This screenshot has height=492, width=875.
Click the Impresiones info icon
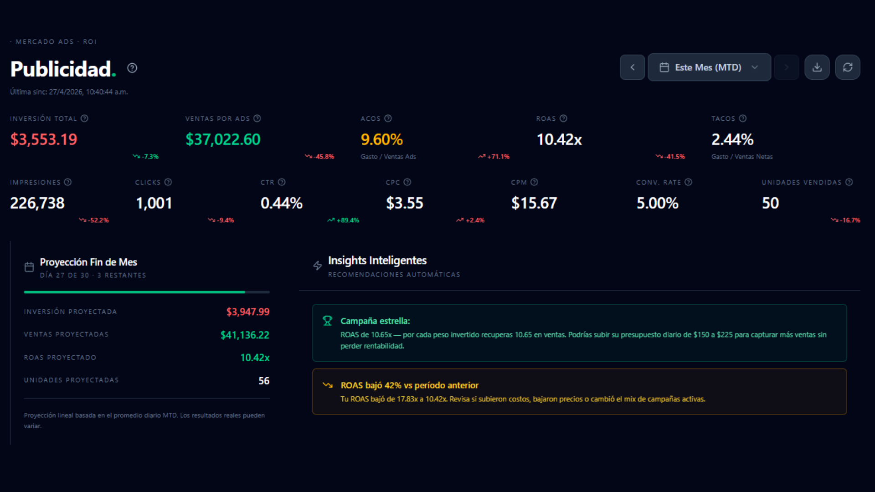[x=68, y=182]
